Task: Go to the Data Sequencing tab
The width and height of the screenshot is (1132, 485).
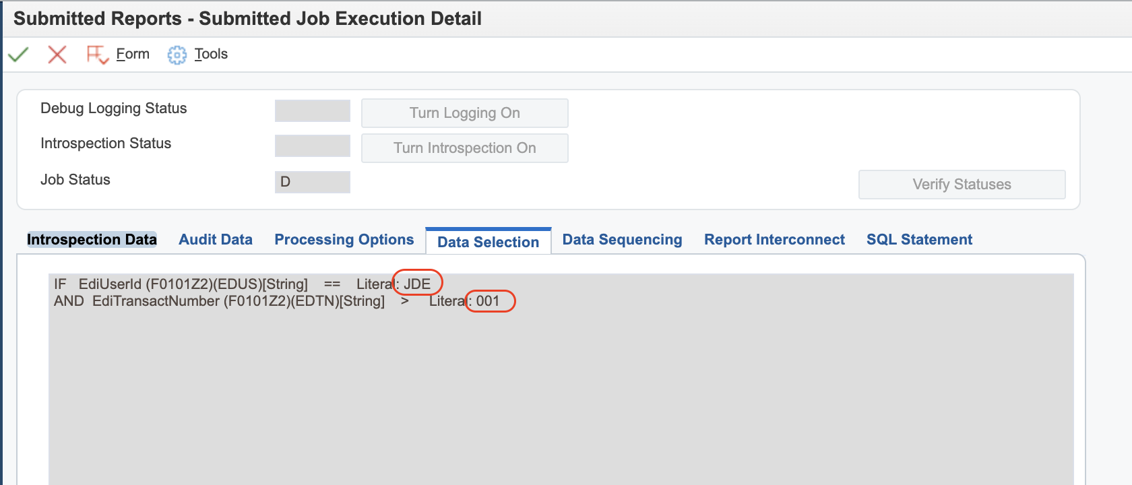Action: (622, 240)
